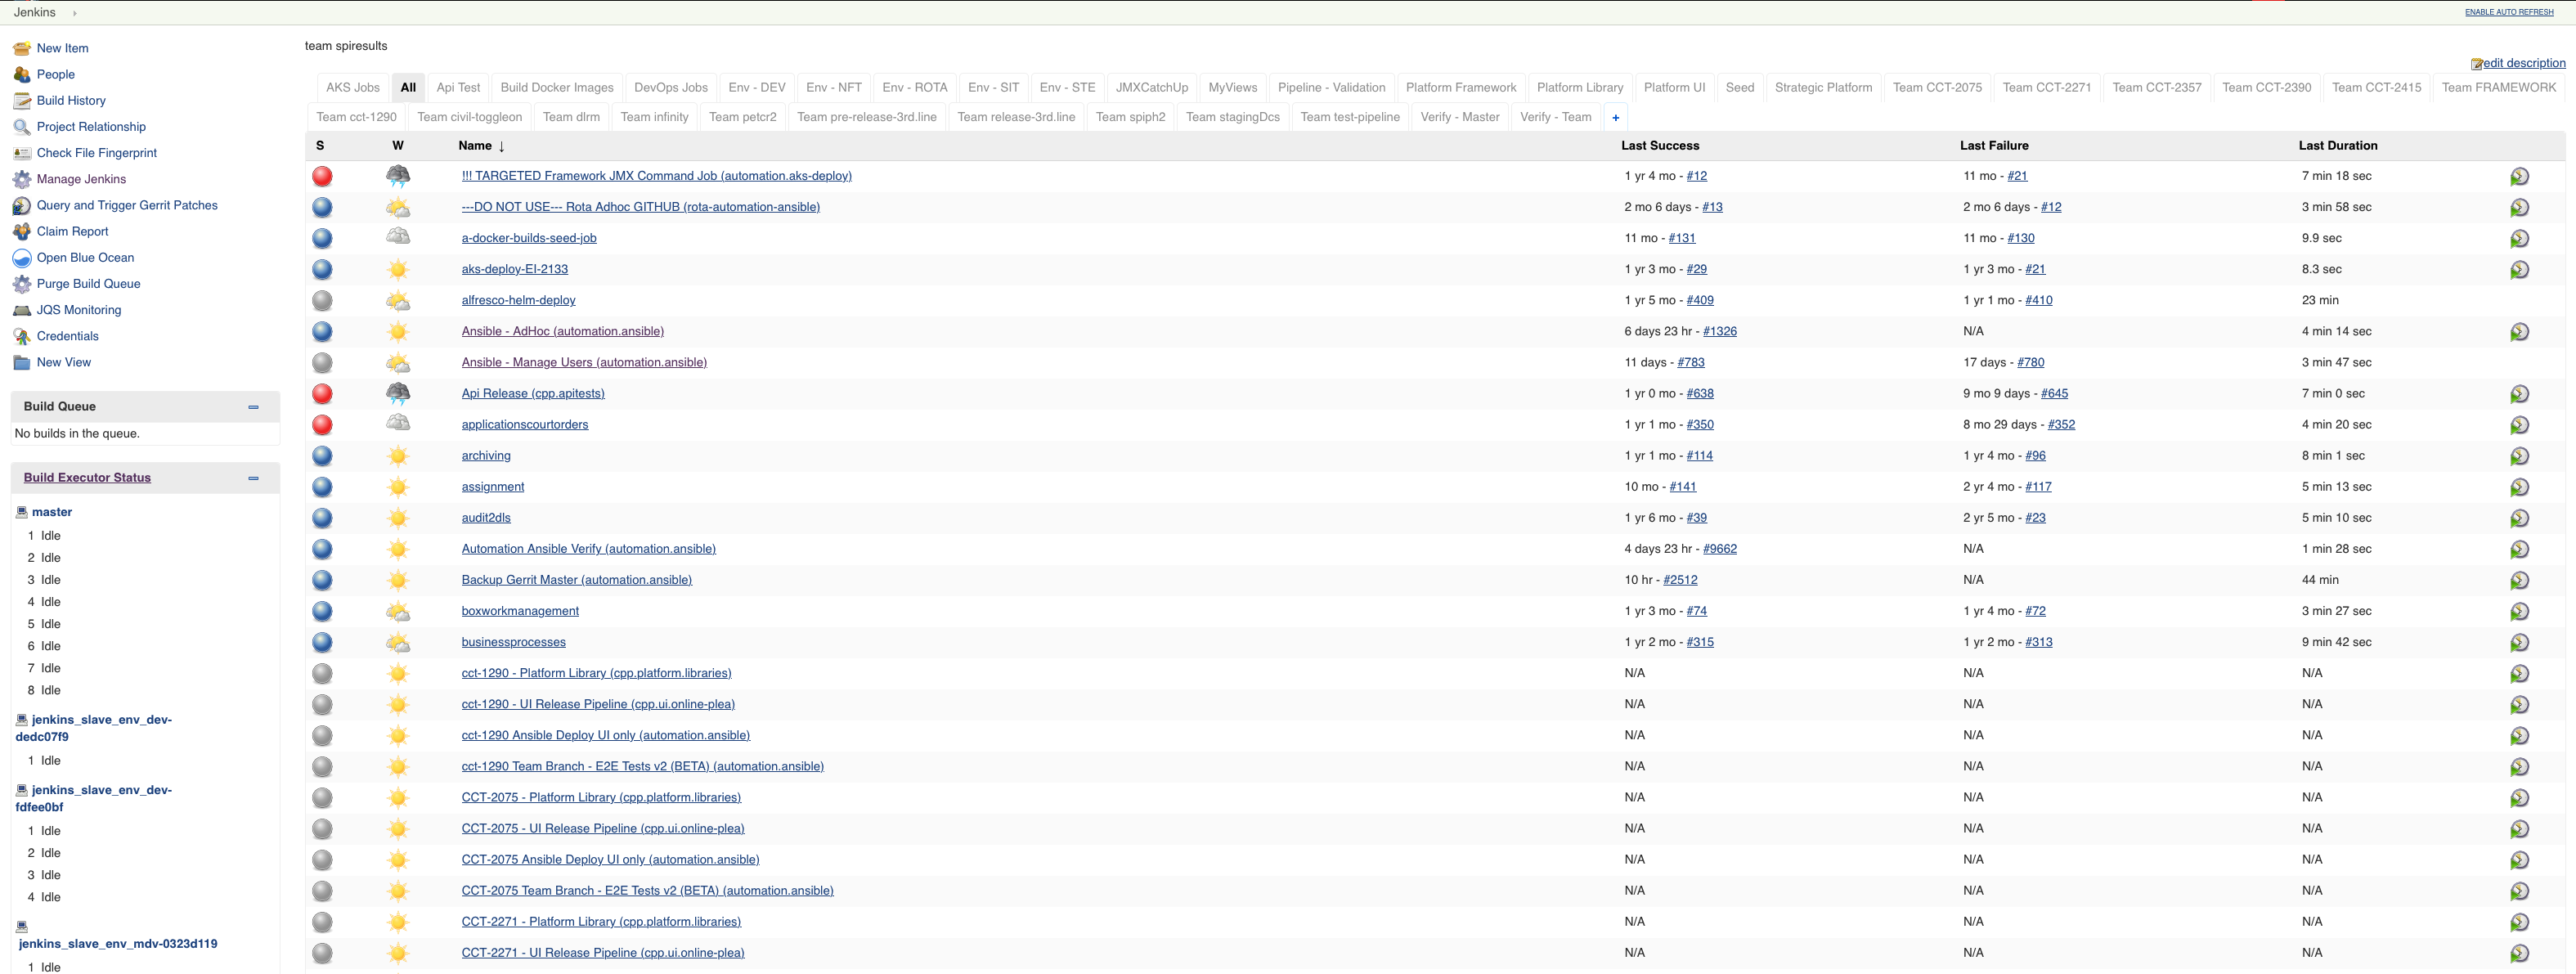Open the Team FRAMEWORK view tab
The width and height of the screenshot is (2576, 974).
pyautogui.click(x=2500, y=87)
